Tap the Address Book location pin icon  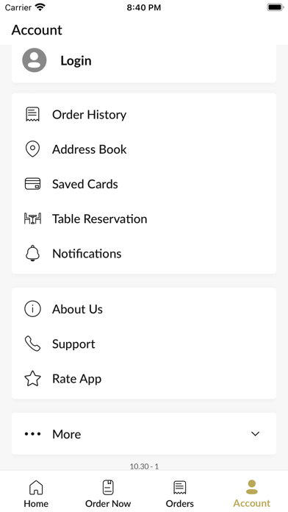32,149
